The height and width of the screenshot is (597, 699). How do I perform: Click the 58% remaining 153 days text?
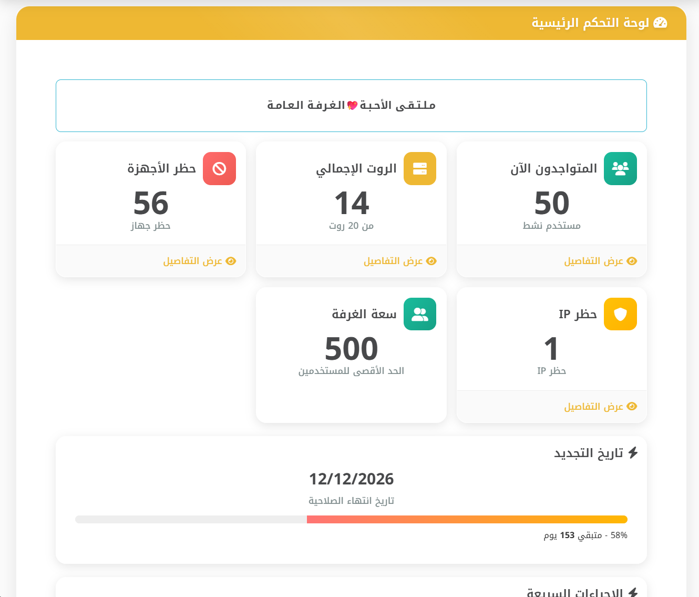tap(585, 535)
